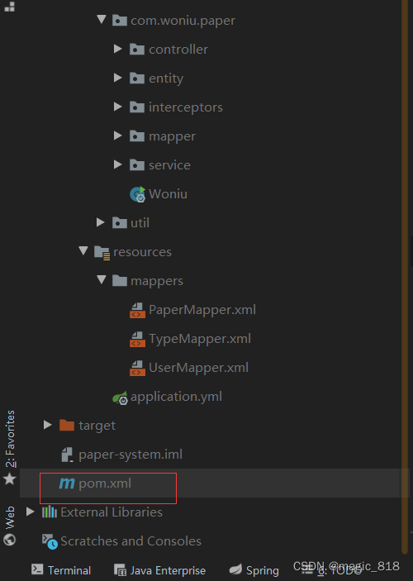Select paper-system.iml file name
The height and width of the screenshot is (581, 413).
click(131, 455)
